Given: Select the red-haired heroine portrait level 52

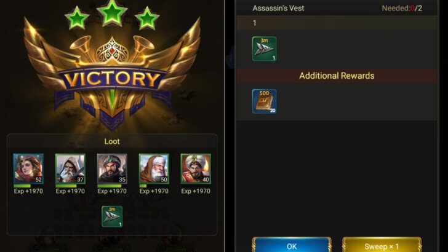Looking at the screenshot, I should (28, 168).
